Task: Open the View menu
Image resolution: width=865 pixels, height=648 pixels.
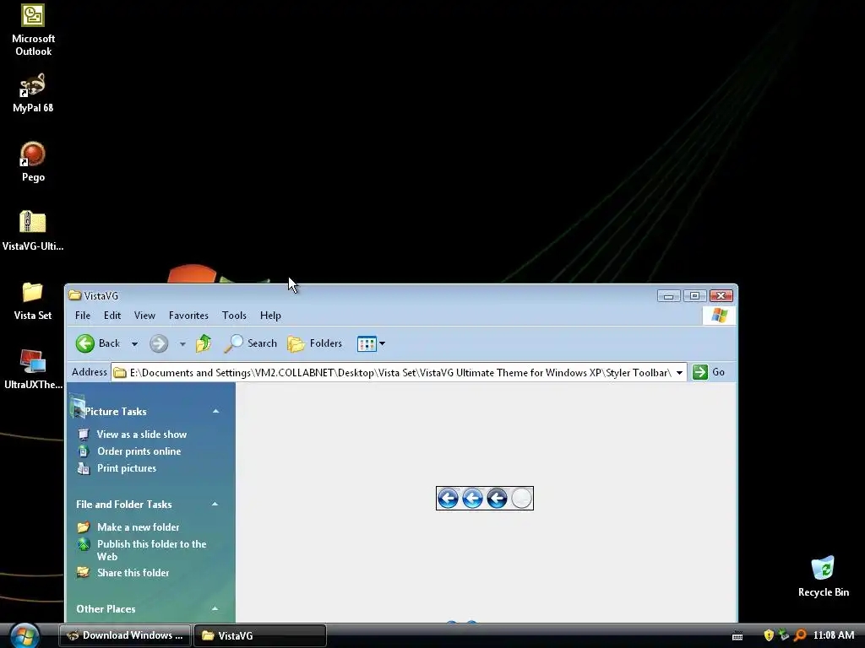Action: pyautogui.click(x=144, y=316)
